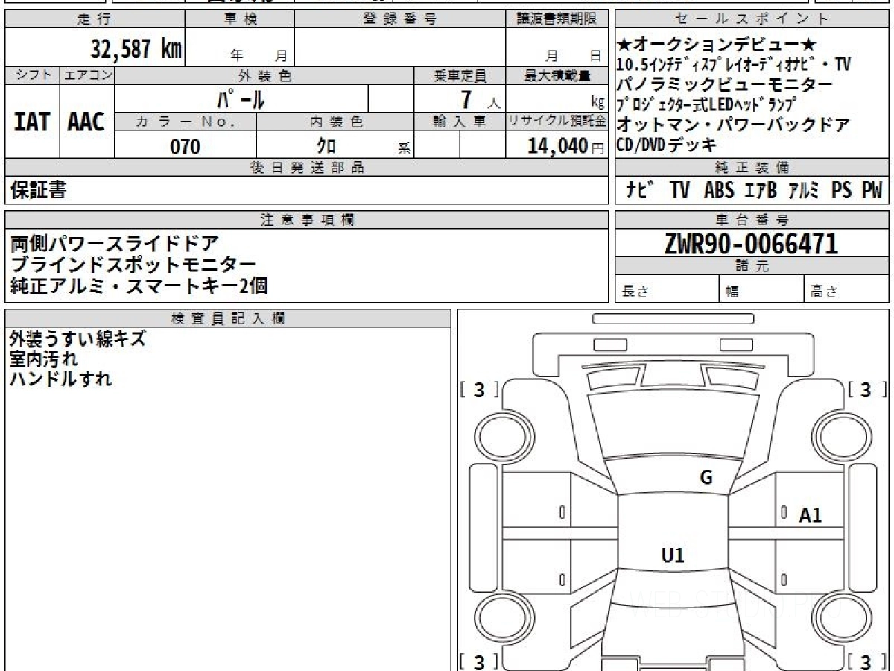
Task: Click the IAT shift type cell
Action: point(32,122)
